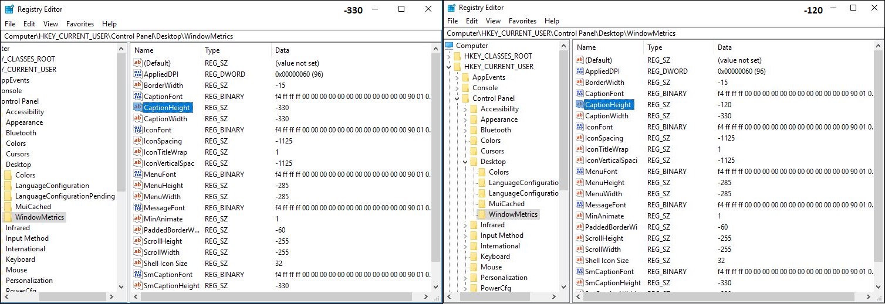Click the ab icon of Shell Icon Size in right window
Viewport: 885px width, 304px height.
click(x=579, y=260)
